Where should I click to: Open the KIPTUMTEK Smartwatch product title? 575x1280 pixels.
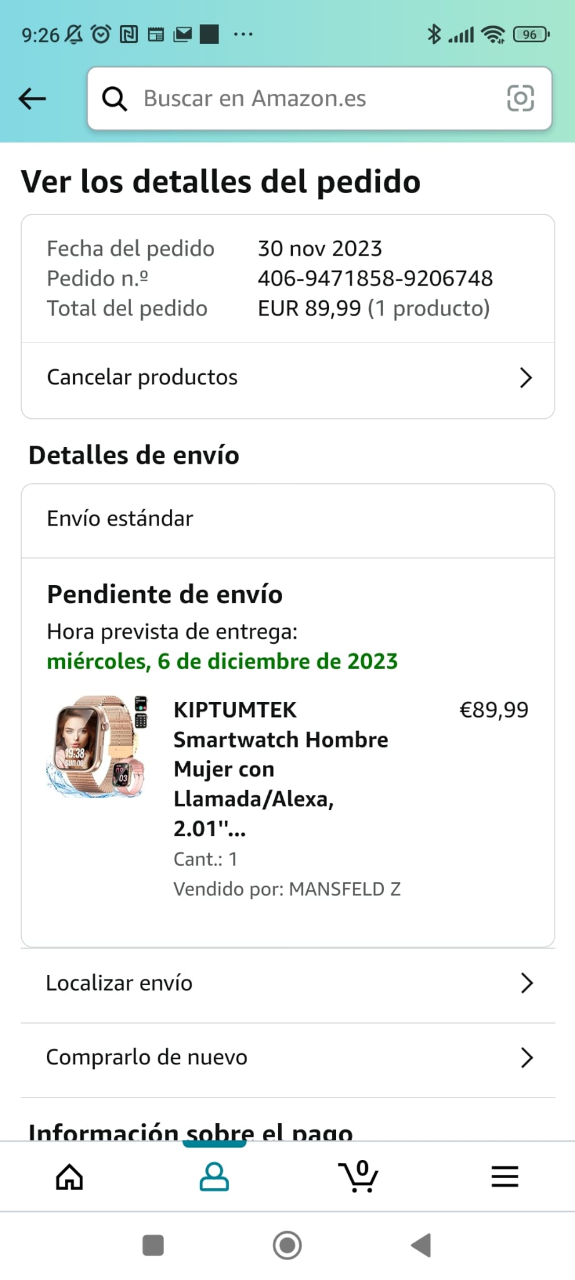[281, 769]
